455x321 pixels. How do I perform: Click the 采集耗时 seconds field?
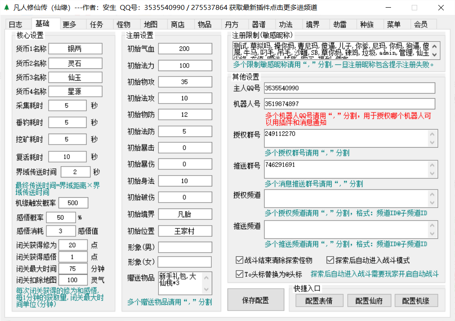click(67, 105)
